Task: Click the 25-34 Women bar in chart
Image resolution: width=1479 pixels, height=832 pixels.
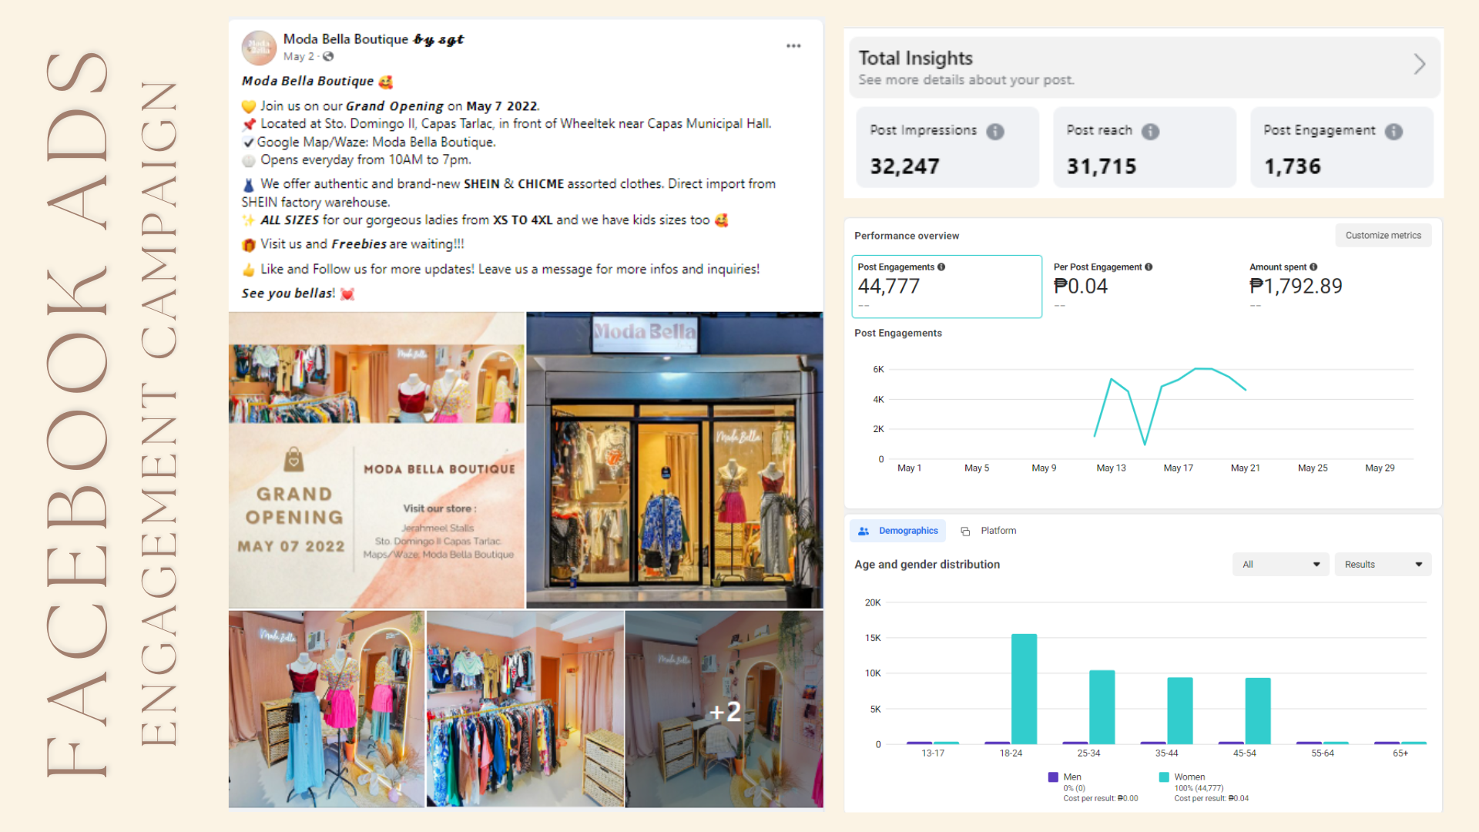Action: click(1102, 707)
